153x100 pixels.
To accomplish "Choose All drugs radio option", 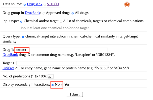I will [x=73, y=13].
